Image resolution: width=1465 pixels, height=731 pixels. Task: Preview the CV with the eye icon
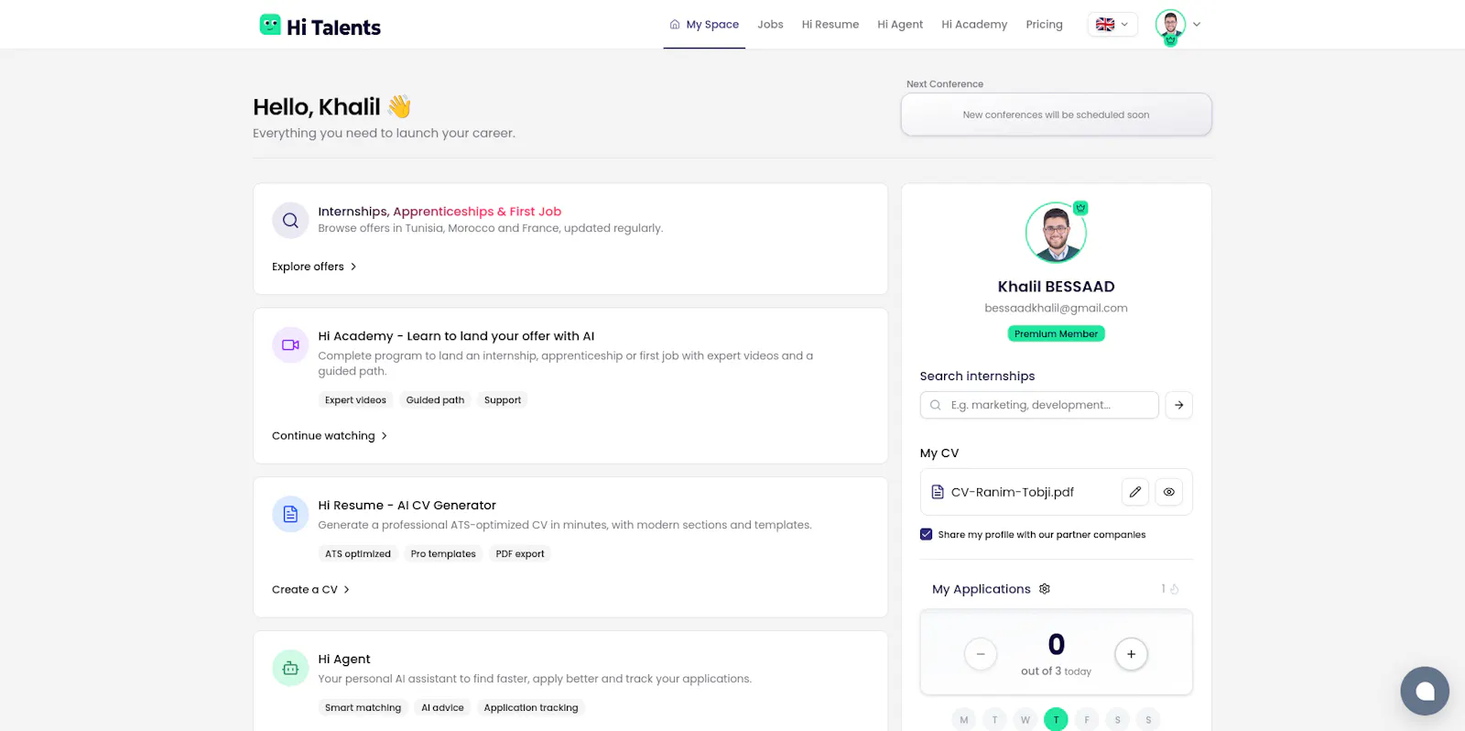1169,492
